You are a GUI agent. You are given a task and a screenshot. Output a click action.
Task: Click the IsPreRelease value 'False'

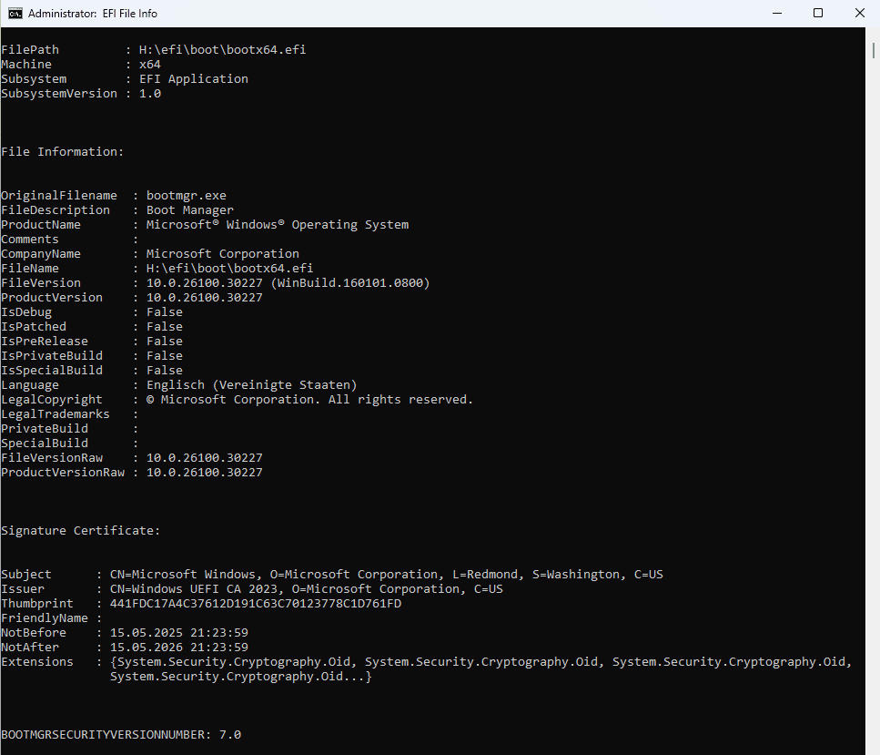165,341
